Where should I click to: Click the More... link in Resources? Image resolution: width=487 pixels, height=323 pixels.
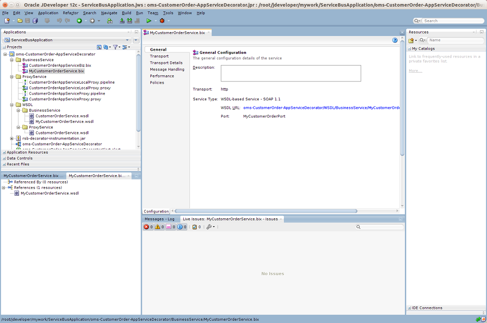(415, 71)
